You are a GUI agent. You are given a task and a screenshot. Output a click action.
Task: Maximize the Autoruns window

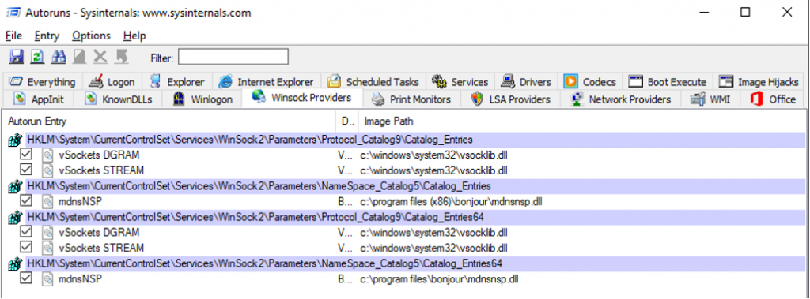pos(745,13)
